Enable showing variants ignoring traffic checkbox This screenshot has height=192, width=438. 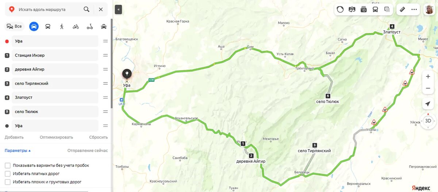pyautogui.click(x=8, y=165)
